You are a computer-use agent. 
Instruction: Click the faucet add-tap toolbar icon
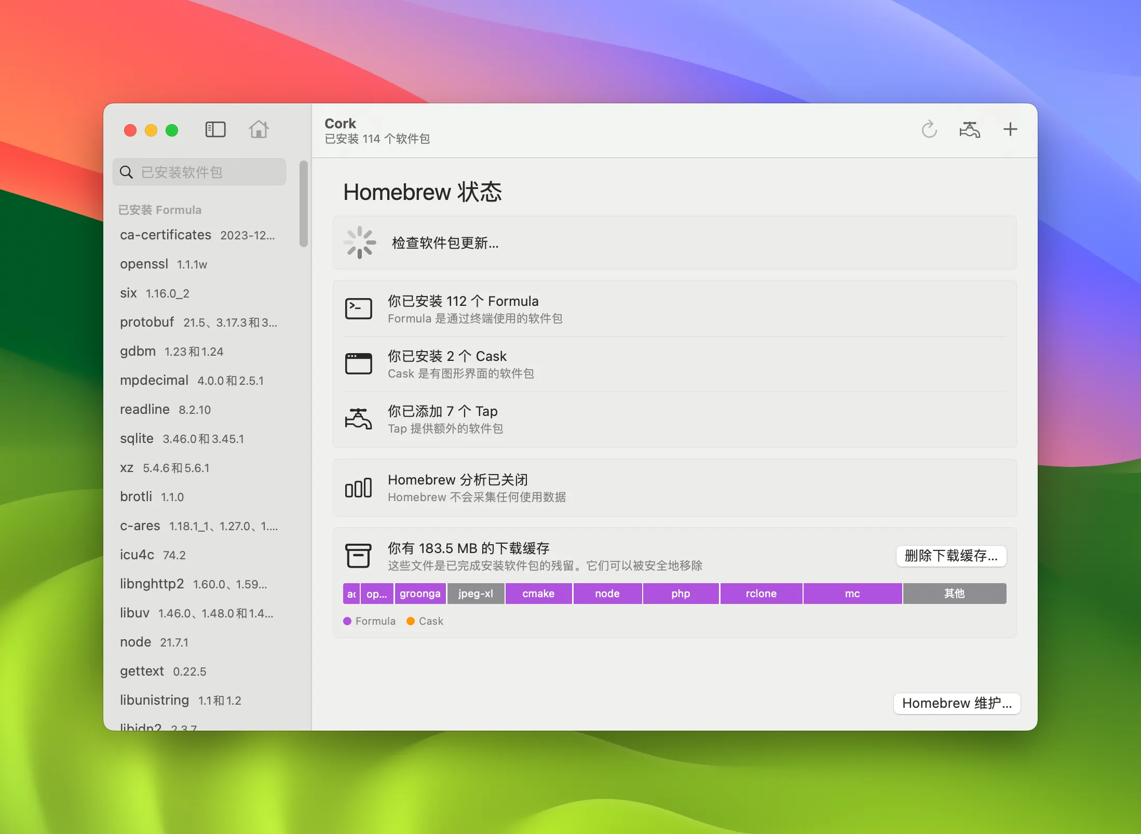(x=969, y=129)
